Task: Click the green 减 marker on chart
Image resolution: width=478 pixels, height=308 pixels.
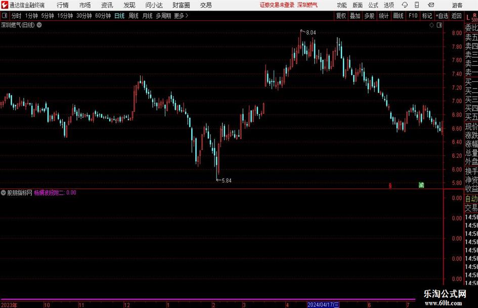Action: click(x=421, y=185)
